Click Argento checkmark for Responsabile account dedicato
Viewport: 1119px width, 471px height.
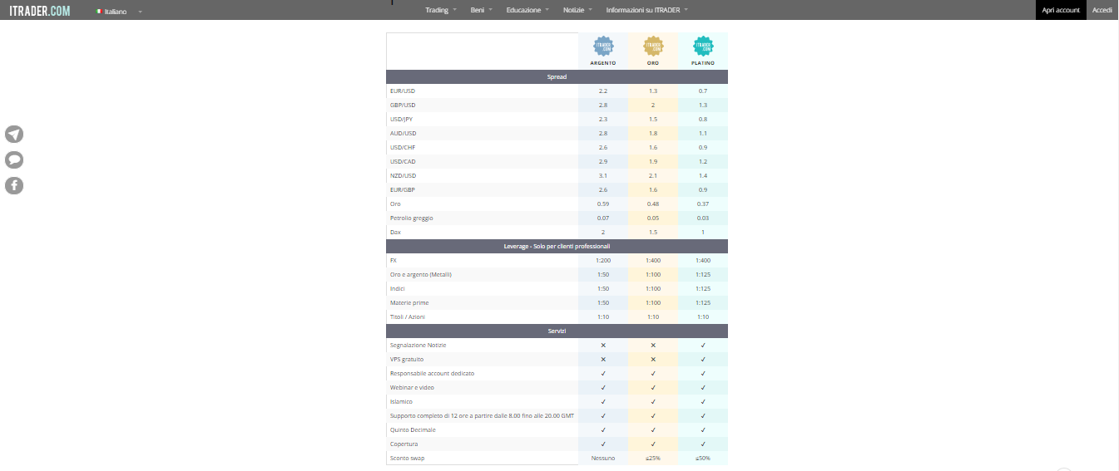603,373
